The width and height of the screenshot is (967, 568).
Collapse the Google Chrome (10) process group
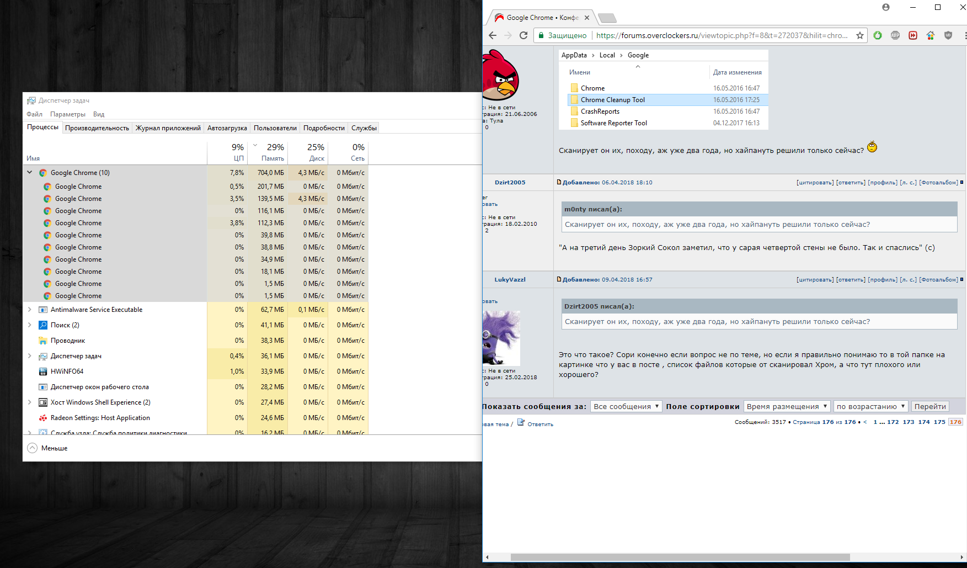[30, 172]
